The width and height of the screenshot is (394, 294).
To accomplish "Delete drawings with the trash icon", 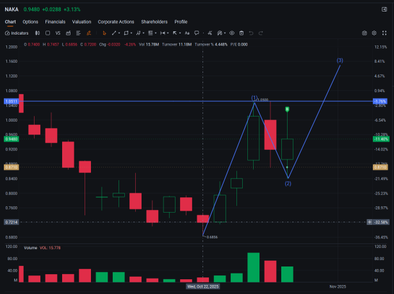I will click(242, 33).
